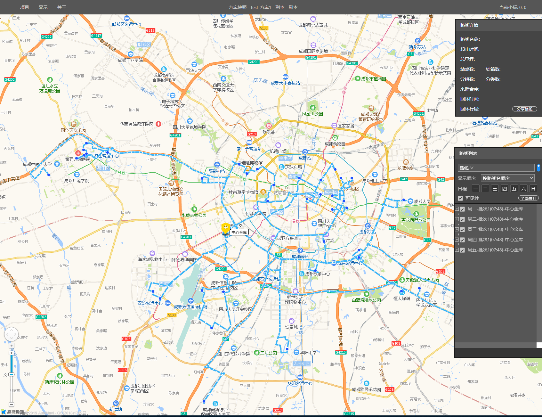
Task: Click the map zoom-in plus button
Action: pos(12,353)
